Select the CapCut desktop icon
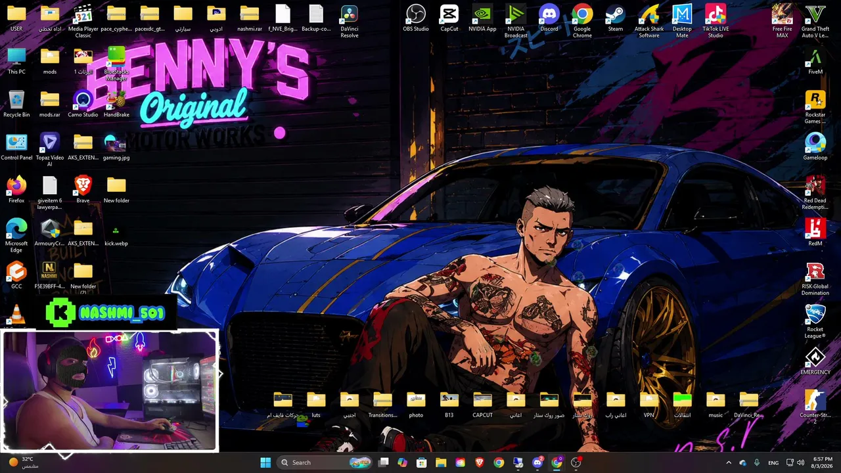Viewport: 841px width, 473px height. pyautogui.click(x=449, y=18)
